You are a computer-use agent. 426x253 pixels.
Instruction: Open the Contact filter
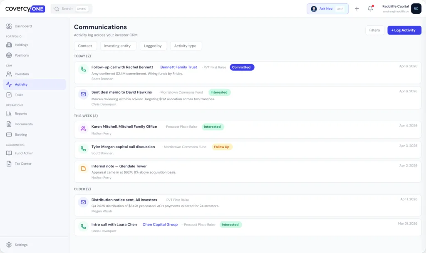tap(85, 46)
